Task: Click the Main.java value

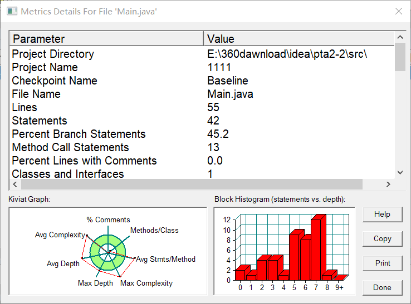Action: click(230, 94)
